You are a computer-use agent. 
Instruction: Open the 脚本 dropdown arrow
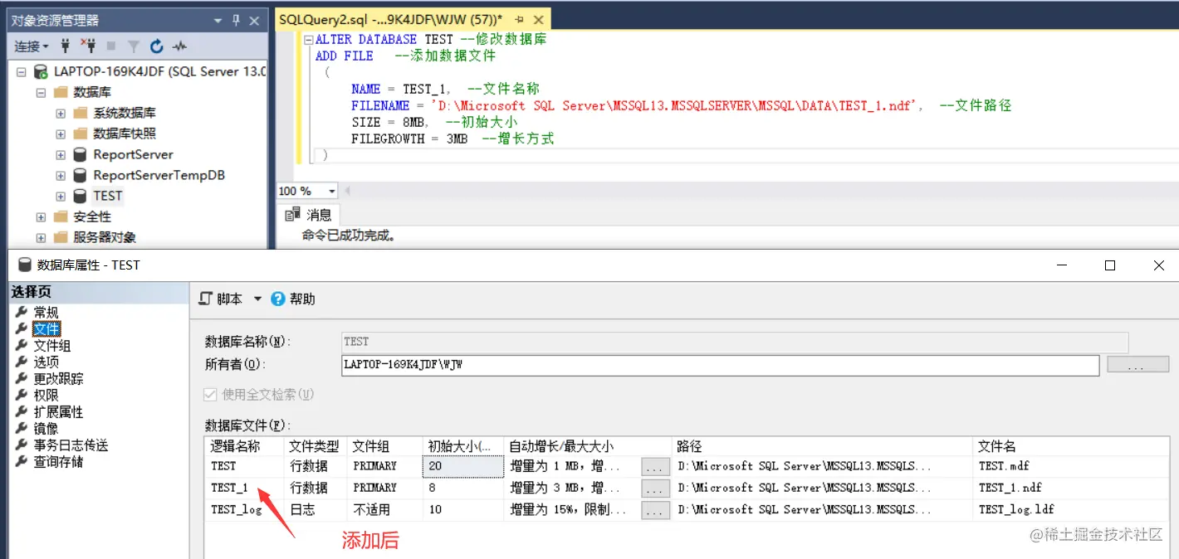[257, 299]
